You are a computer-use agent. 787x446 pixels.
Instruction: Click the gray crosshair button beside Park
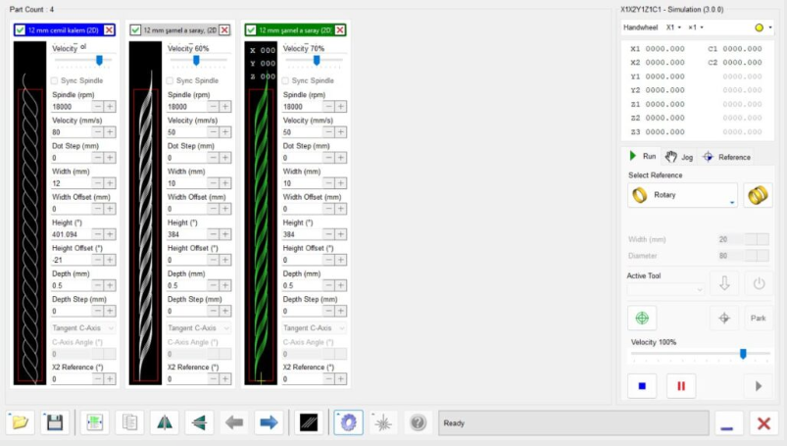point(724,318)
